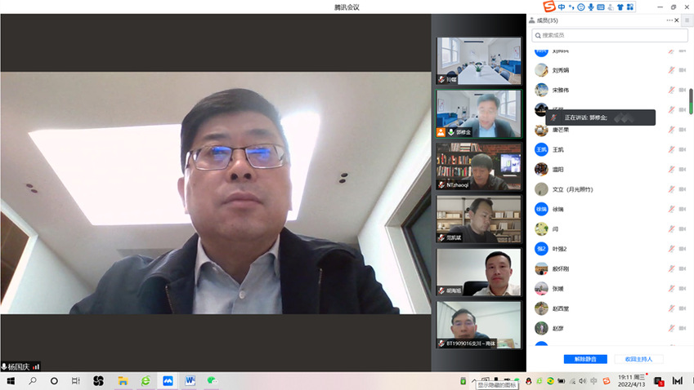694x390 pixels.
Task: Open Task View on taskbar
Action: click(x=76, y=381)
